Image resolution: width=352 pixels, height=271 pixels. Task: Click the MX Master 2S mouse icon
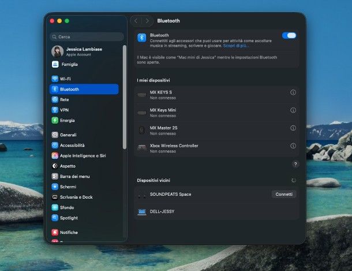[x=141, y=130]
